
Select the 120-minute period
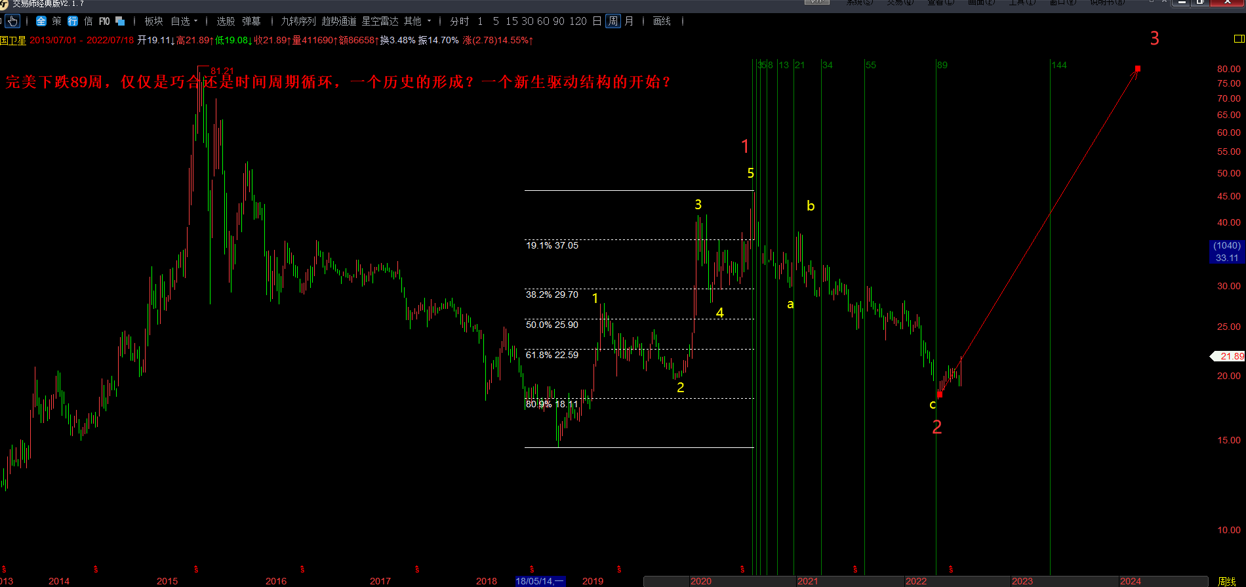tap(578, 21)
